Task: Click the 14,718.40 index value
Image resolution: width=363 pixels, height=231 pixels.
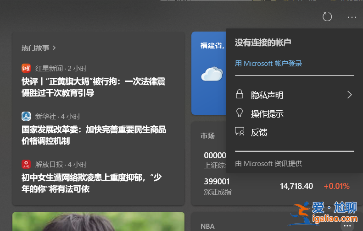Action: pyautogui.click(x=296, y=186)
